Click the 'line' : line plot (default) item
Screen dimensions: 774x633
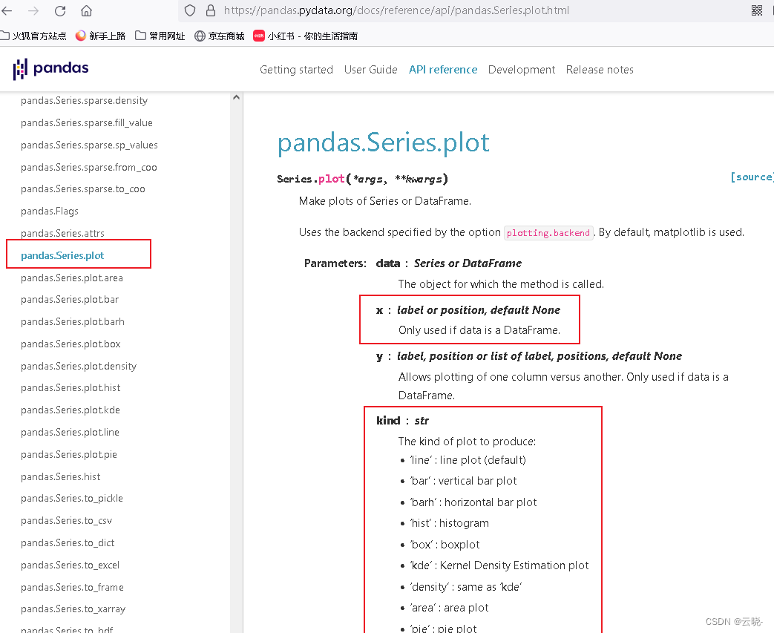[468, 460]
